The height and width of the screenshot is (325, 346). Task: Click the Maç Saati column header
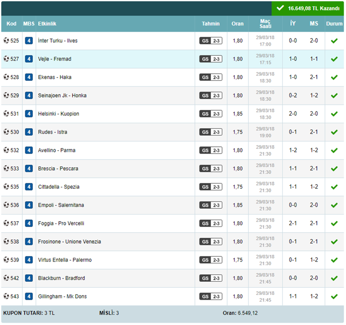tap(265, 24)
